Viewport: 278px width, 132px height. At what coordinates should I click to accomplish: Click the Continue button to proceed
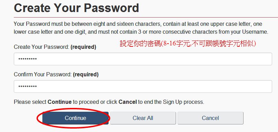tap(75, 118)
